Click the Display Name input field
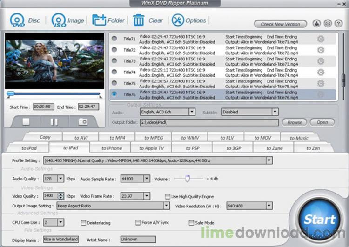The image size is (349, 247). coord(61,239)
